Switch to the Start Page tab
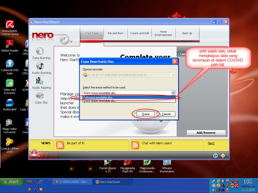The width and height of the screenshot is (258, 193). (92, 33)
